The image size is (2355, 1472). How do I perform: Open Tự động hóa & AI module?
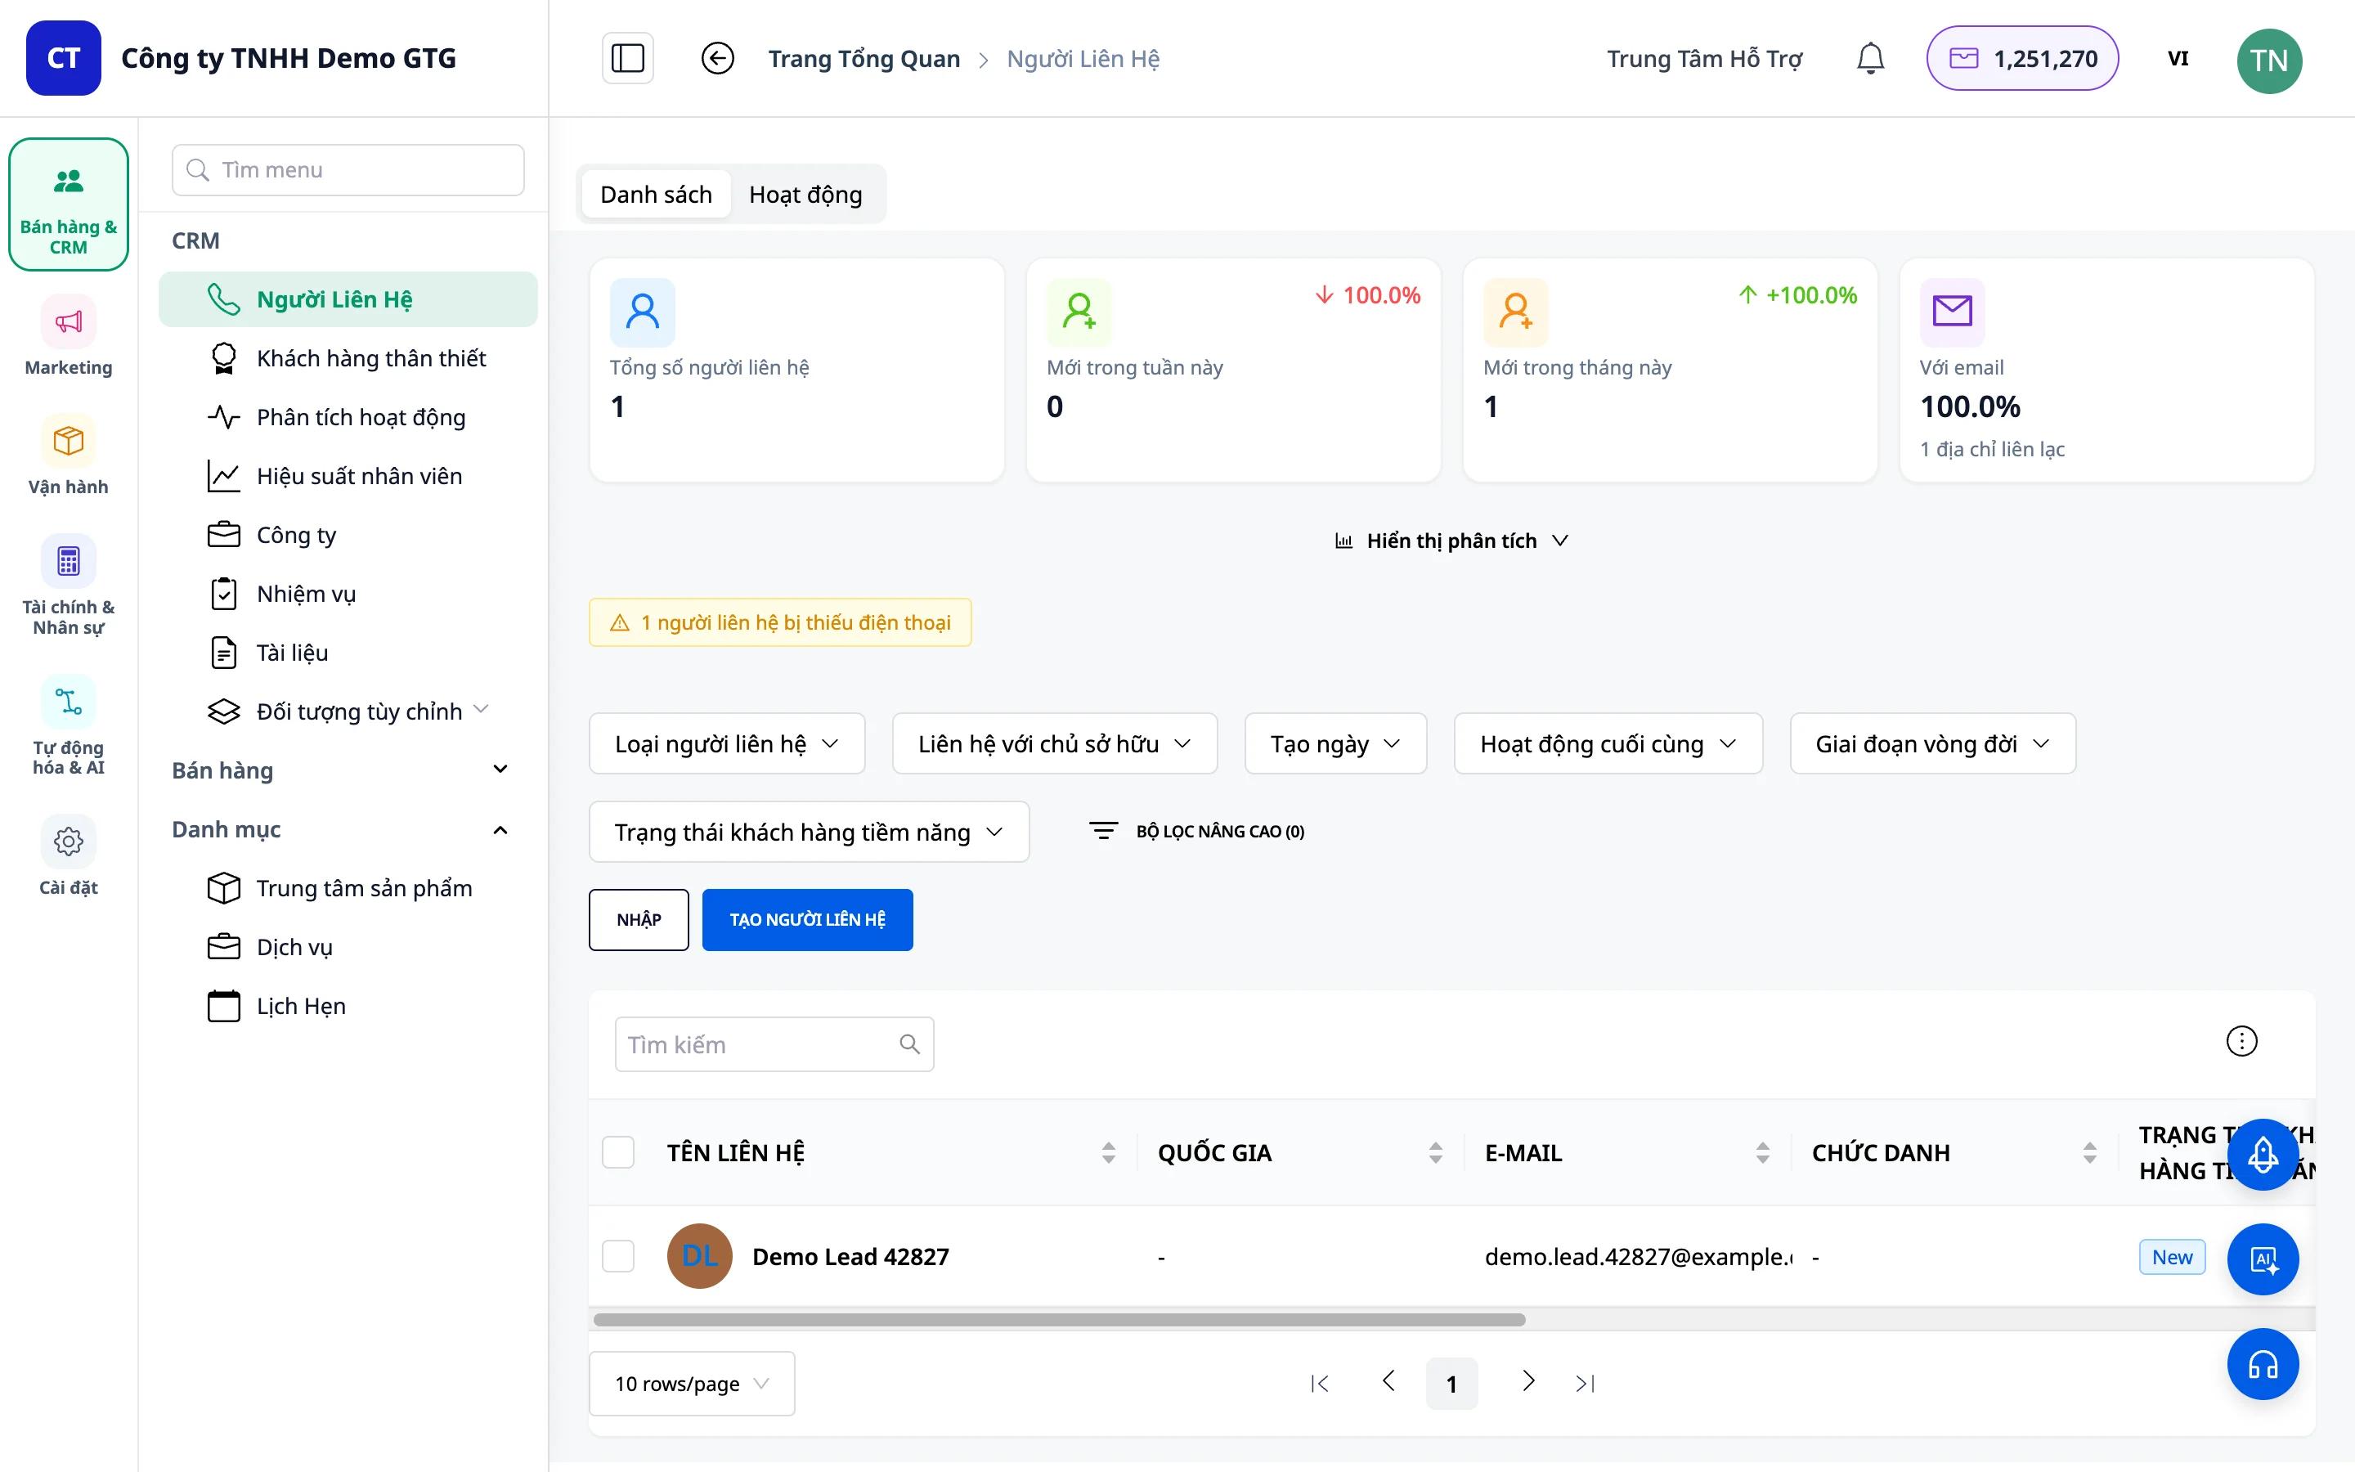[68, 726]
